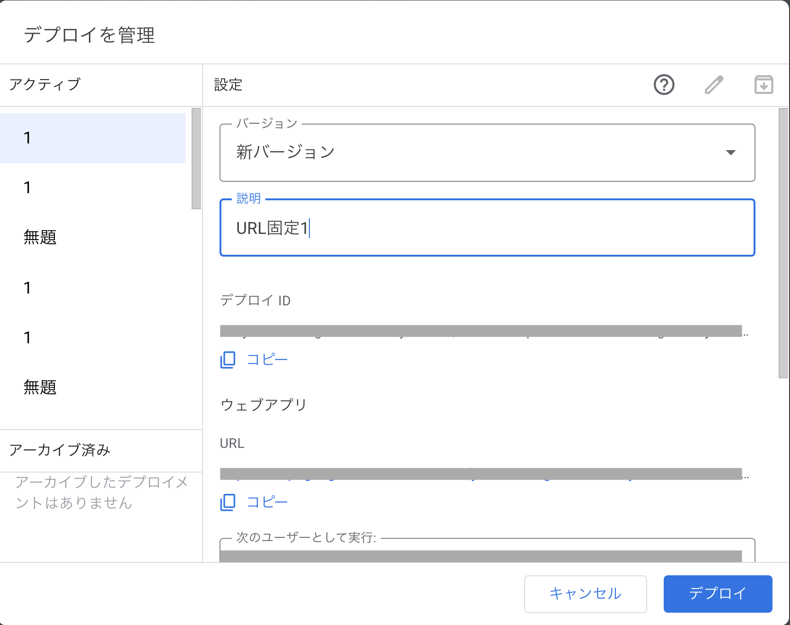
Task: Click the キャンセル button
Action: click(585, 594)
